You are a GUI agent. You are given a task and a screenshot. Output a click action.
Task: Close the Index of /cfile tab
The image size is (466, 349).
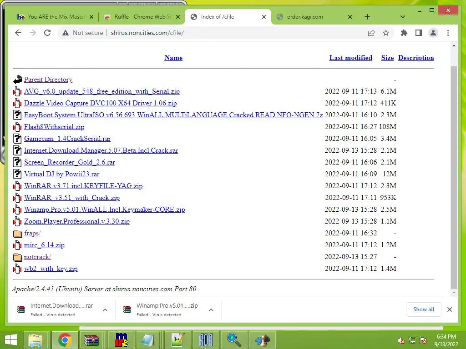point(263,17)
